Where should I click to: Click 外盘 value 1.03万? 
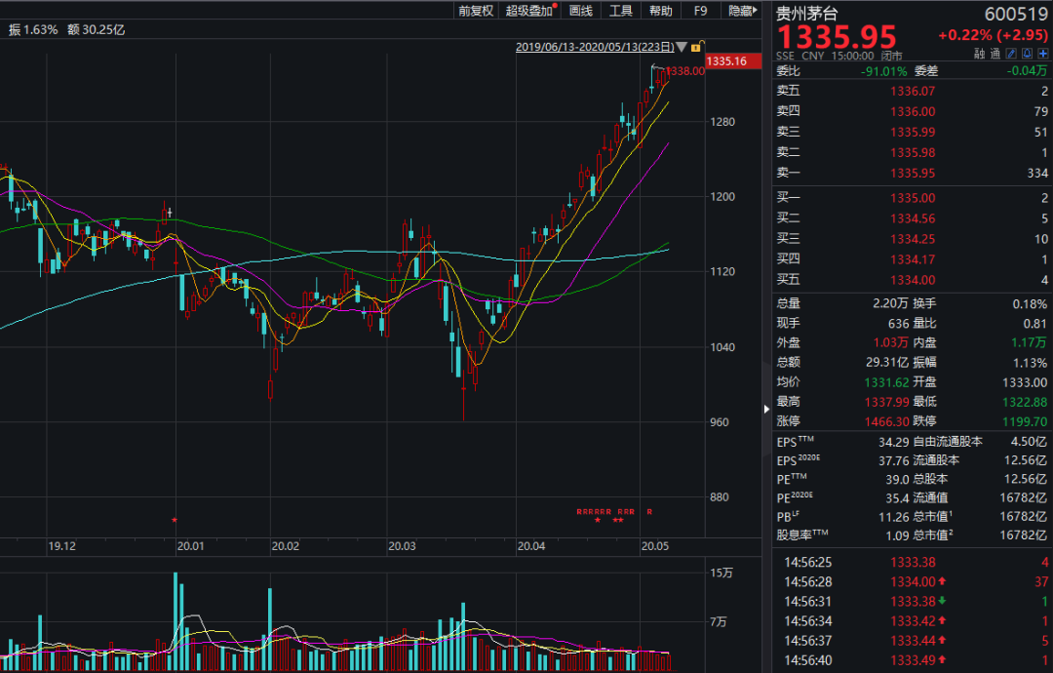tap(891, 342)
